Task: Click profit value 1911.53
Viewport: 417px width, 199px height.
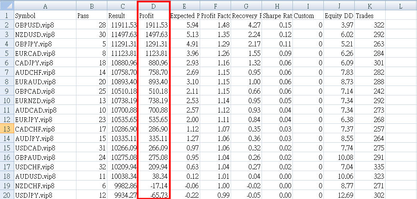Action: [153, 25]
